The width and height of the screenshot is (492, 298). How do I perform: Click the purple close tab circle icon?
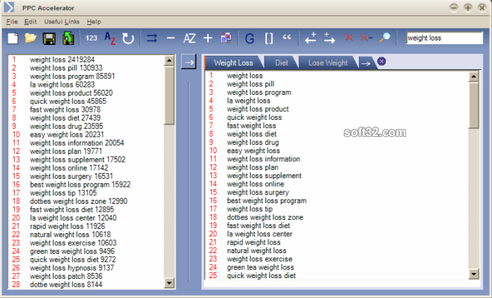tap(382, 61)
